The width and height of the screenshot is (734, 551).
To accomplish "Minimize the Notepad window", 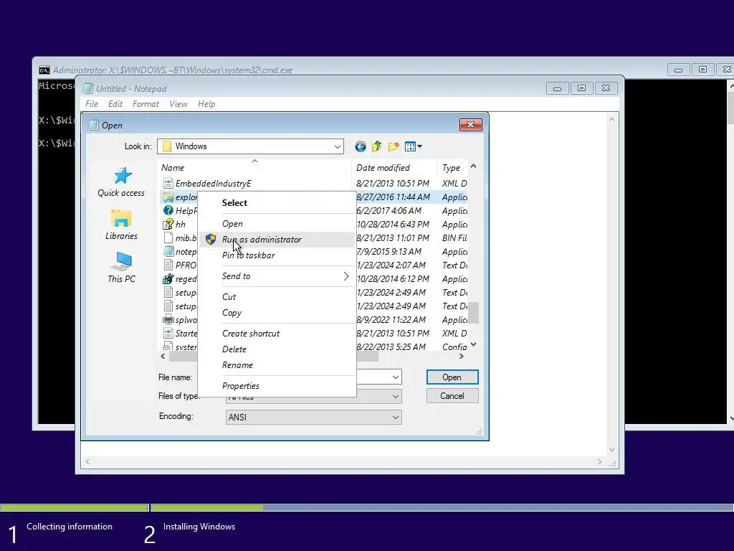I will [x=558, y=88].
